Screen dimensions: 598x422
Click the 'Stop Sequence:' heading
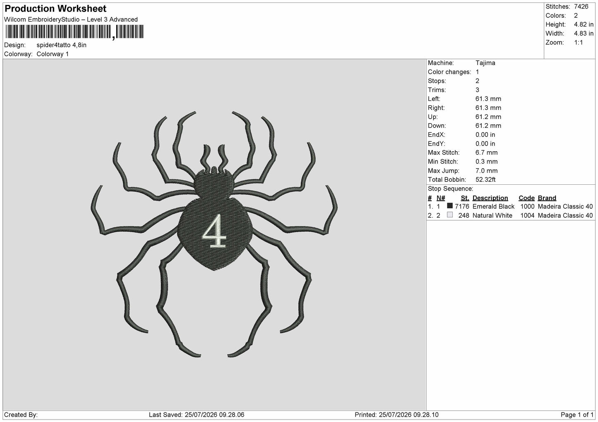pyautogui.click(x=450, y=189)
